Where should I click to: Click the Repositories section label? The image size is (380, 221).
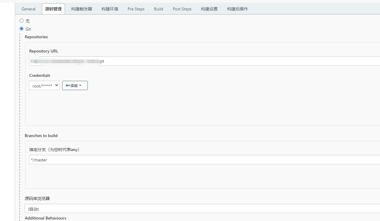coord(36,37)
